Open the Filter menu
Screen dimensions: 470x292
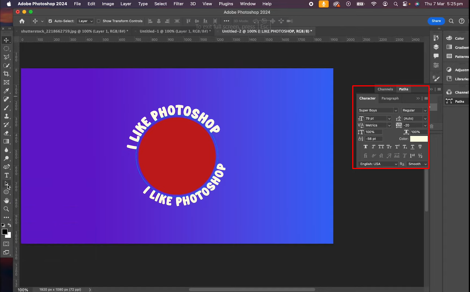(x=178, y=4)
